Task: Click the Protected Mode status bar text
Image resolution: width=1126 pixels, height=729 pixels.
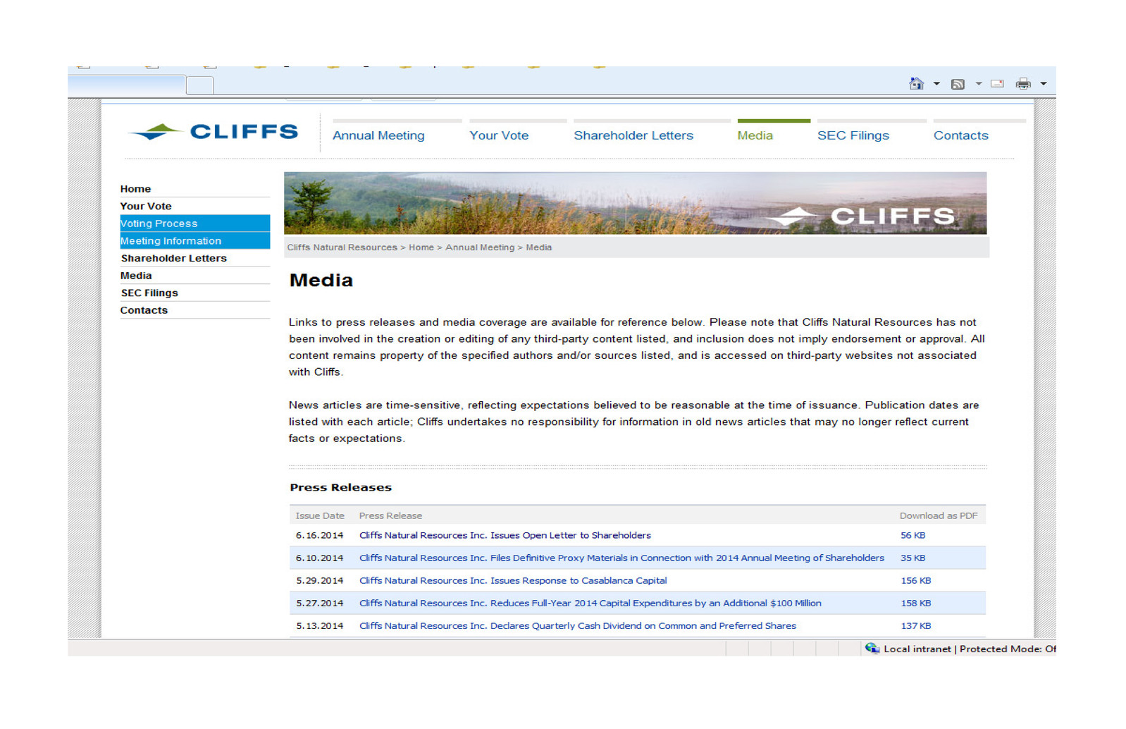Action: 1008,649
